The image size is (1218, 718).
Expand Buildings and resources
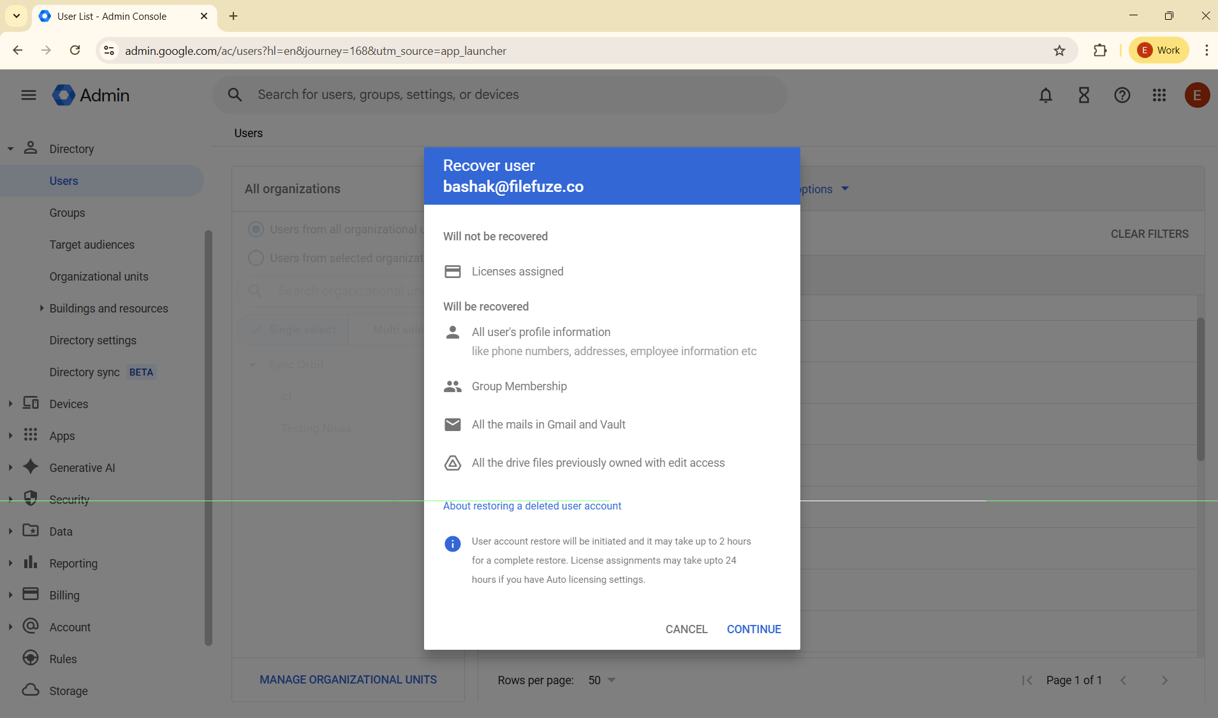(41, 308)
